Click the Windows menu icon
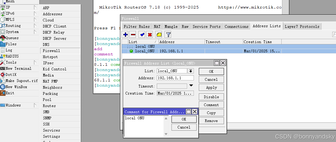The height and width of the screenshot is (142, 336). [x=3, y=105]
